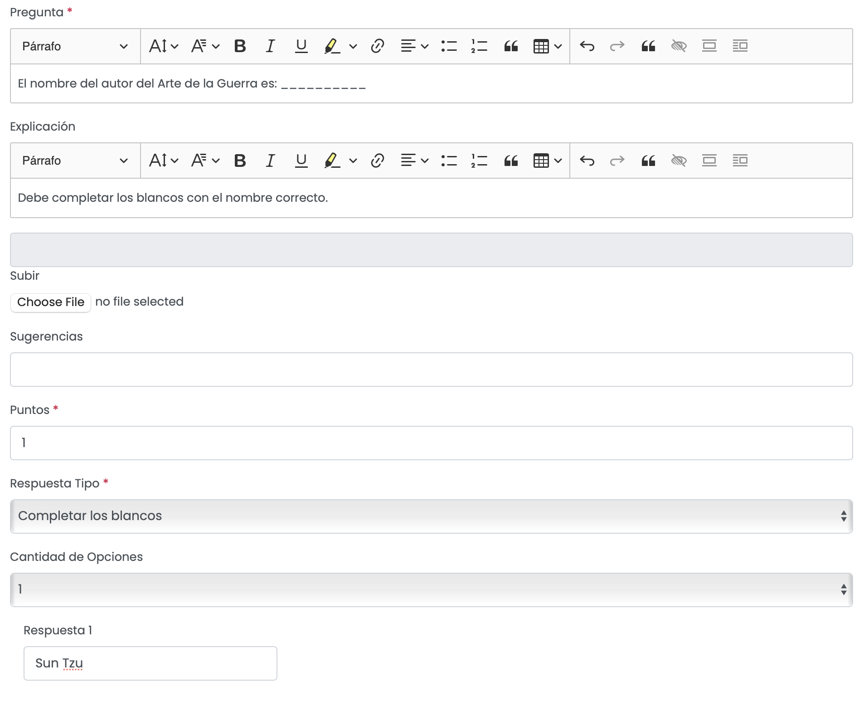Insert numbered list in Pregunta toolbar
The width and height of the screenshot is (864, 711).
(x=479, y=46)
